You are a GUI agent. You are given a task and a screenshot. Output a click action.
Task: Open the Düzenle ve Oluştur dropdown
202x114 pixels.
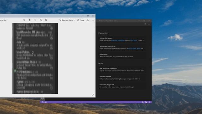pos(67,20)
